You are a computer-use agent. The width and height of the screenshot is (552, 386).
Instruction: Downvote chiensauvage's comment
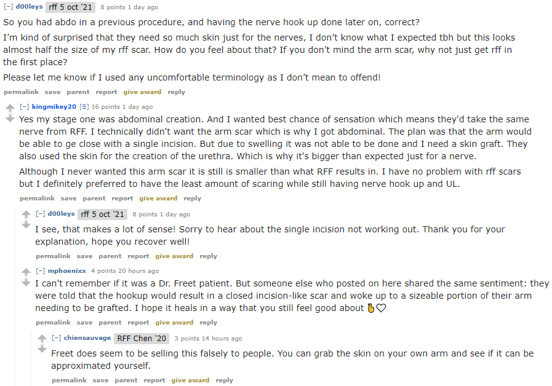coord(41,349)
